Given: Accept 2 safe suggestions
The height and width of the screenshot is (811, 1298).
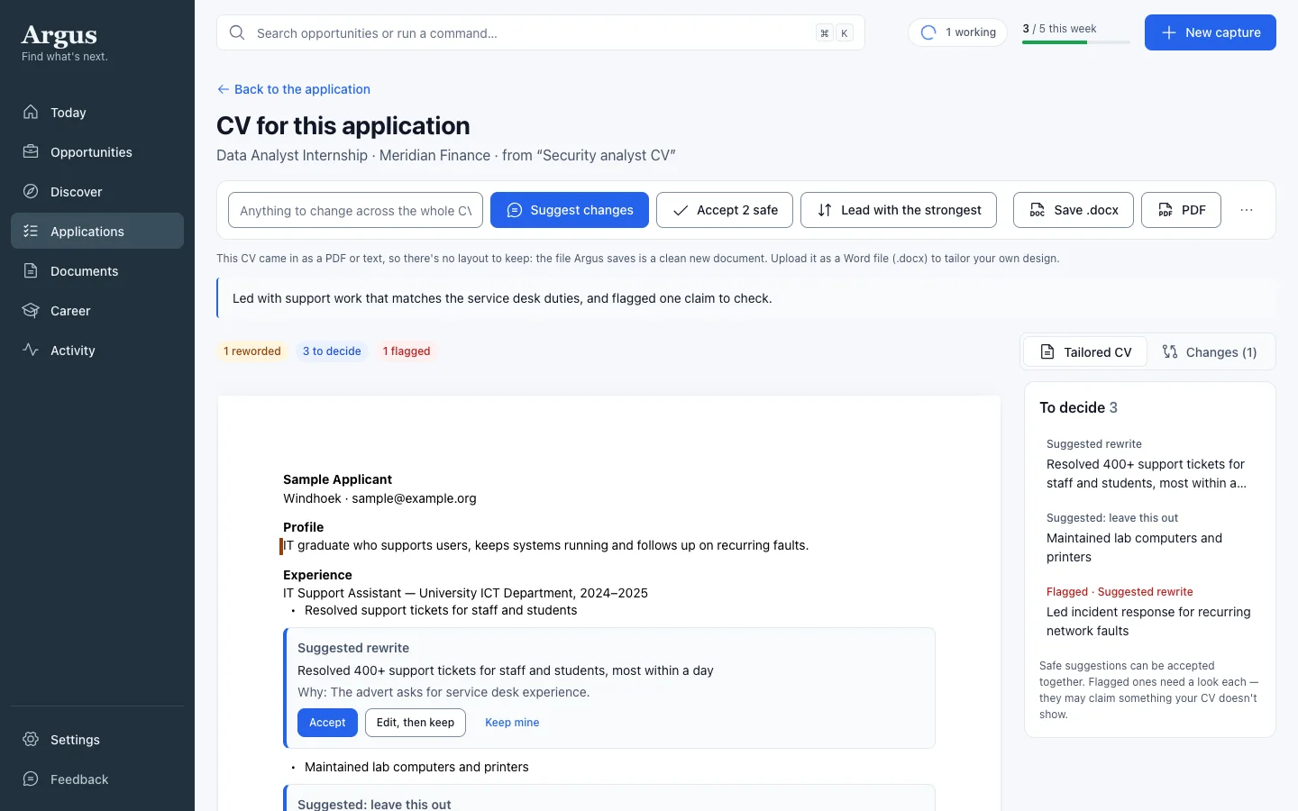Looking at the screenshot, I should click(725, 210).
